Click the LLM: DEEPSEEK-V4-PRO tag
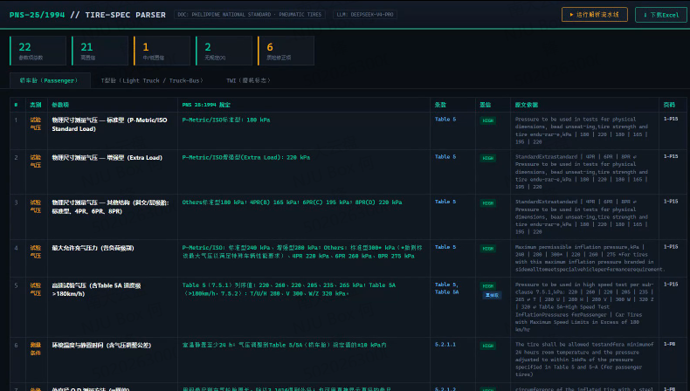This screenshot has height=391, width=690. [x=365, y=15]
